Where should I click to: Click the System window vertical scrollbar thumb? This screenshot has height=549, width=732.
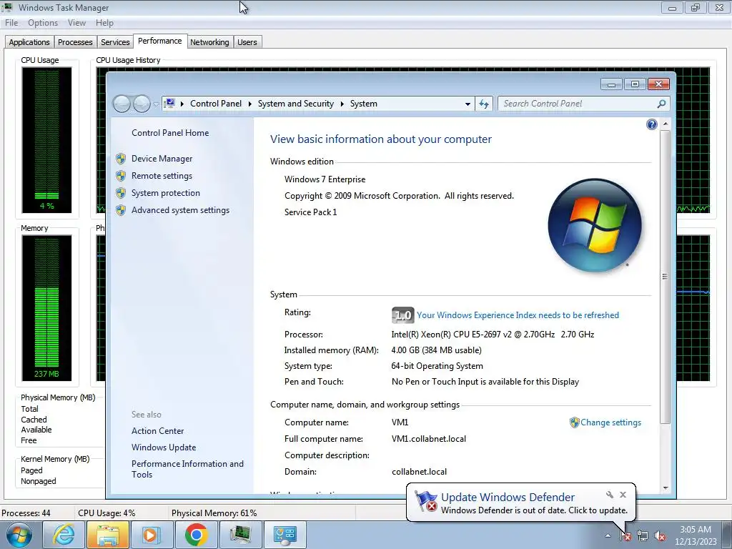click(666, 277)
